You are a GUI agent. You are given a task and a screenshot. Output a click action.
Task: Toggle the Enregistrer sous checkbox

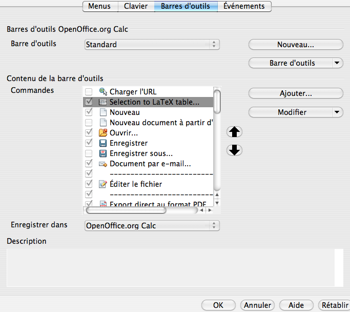(89, 153)
